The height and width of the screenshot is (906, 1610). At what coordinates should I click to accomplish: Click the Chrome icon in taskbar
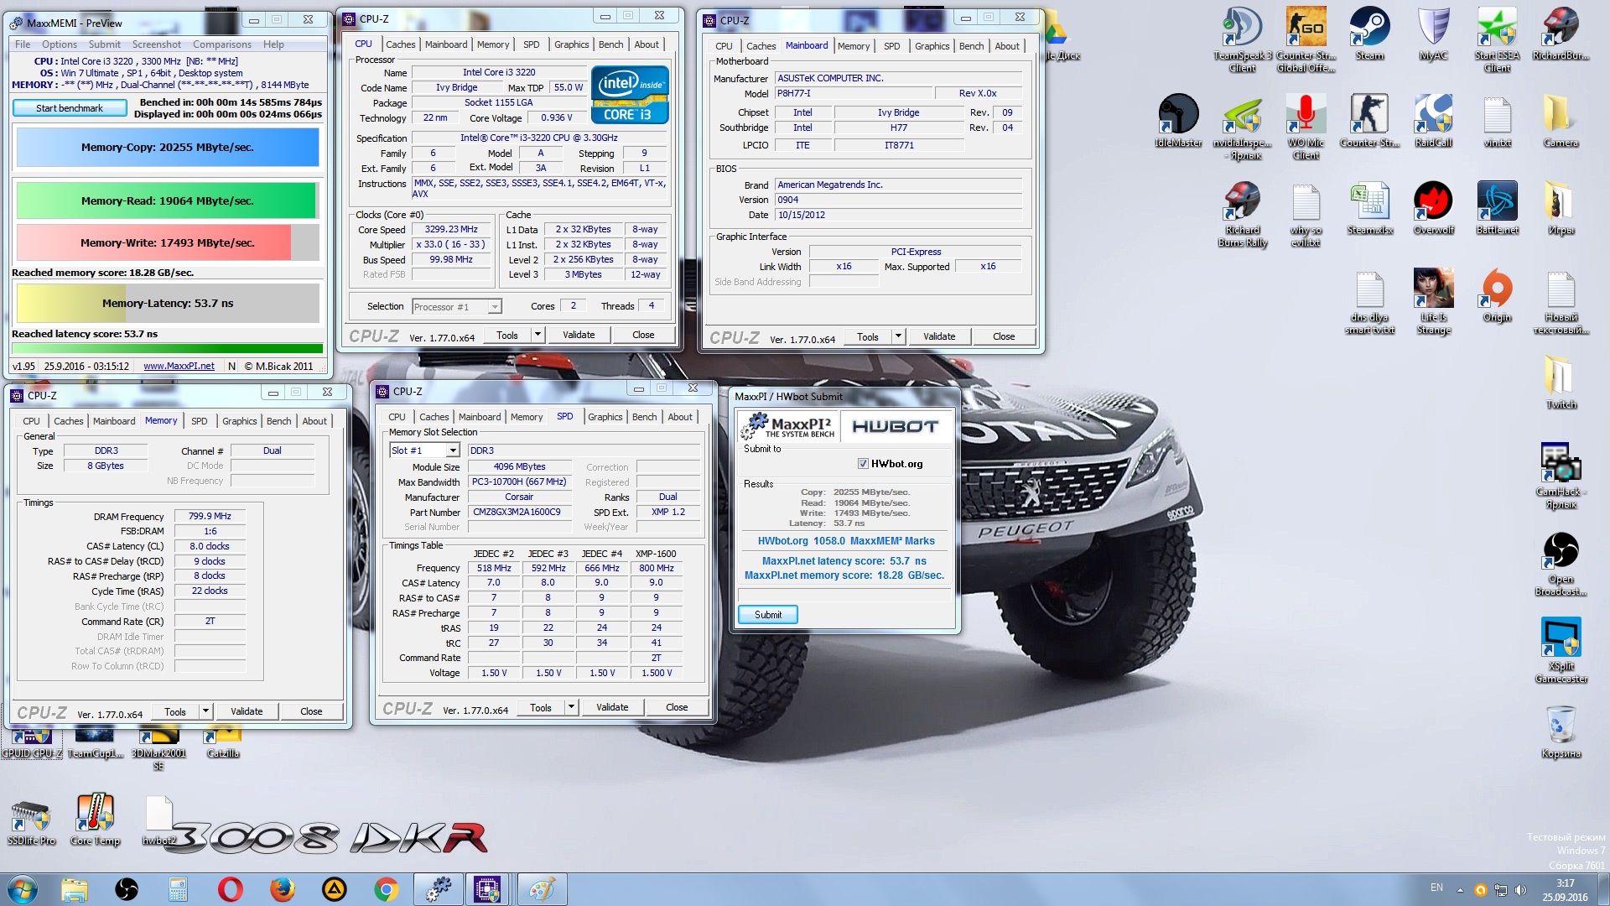pos(386,889)
